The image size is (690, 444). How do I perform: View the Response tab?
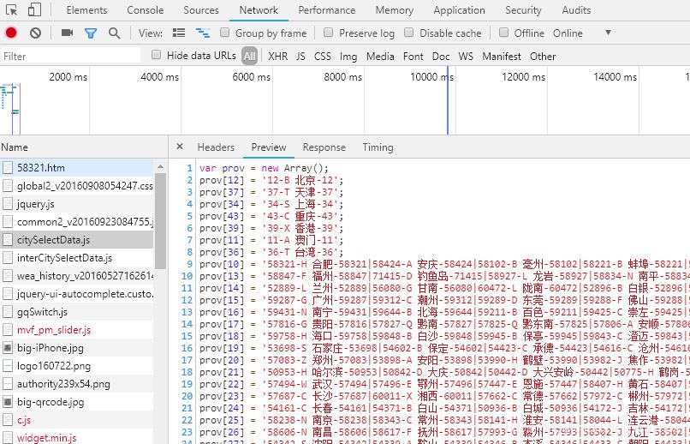(324, 147)
